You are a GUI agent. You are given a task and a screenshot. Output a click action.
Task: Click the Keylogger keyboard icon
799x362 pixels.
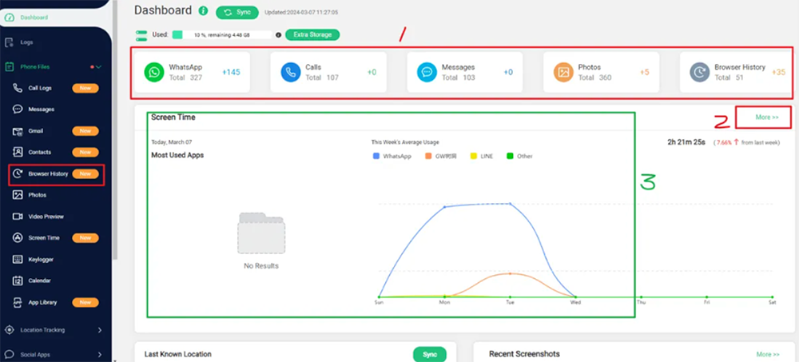[18, 259]
